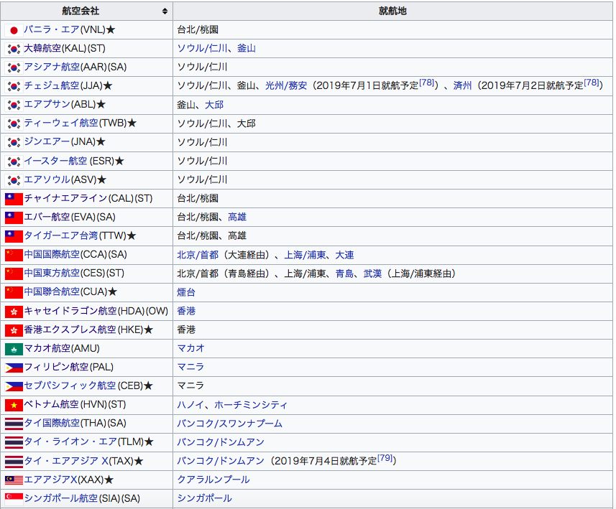Follow the 大連 link after 上海/浦東

click(344, 255)
